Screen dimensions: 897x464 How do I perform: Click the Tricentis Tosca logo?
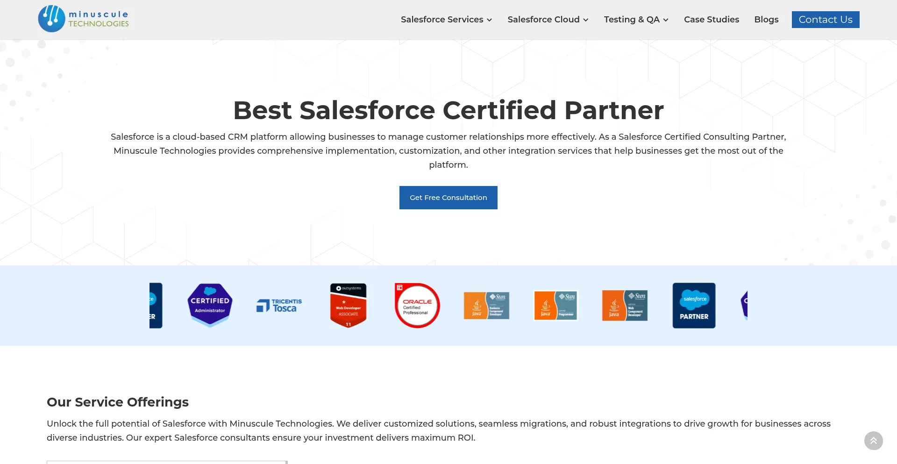coord(279,306)
